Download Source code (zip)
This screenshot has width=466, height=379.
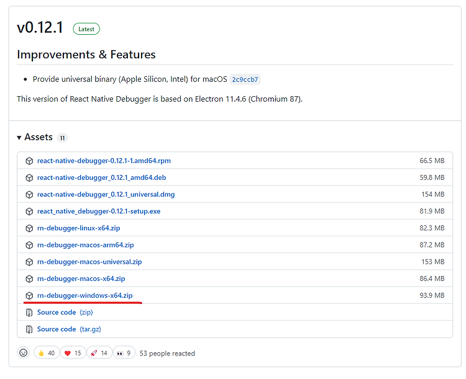[x=65, y=313]
